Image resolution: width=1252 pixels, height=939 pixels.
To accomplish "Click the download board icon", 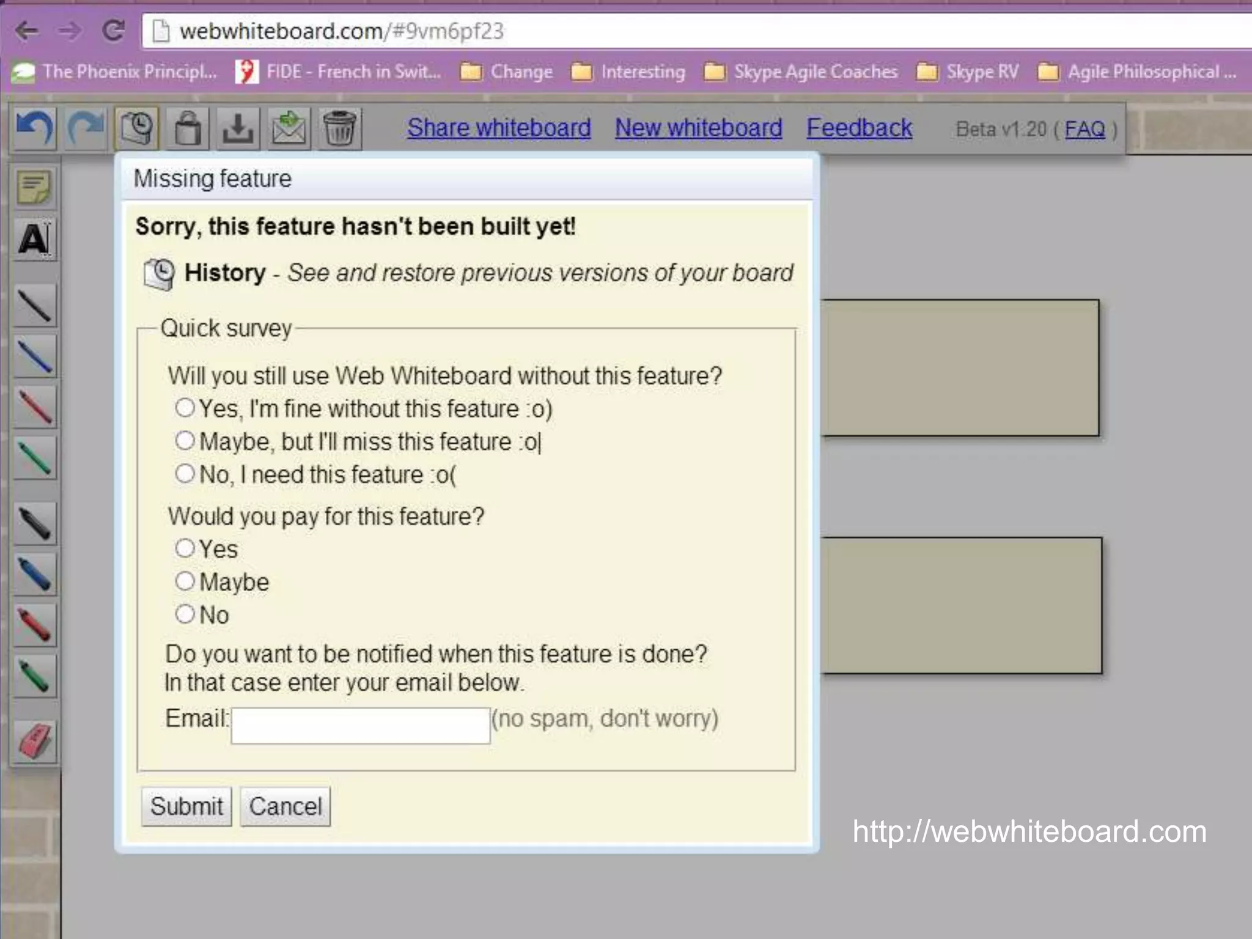I will (238, 128).
